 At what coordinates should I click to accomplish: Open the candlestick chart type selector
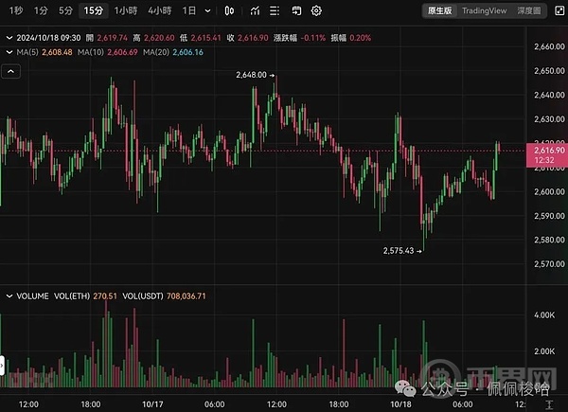229,10
